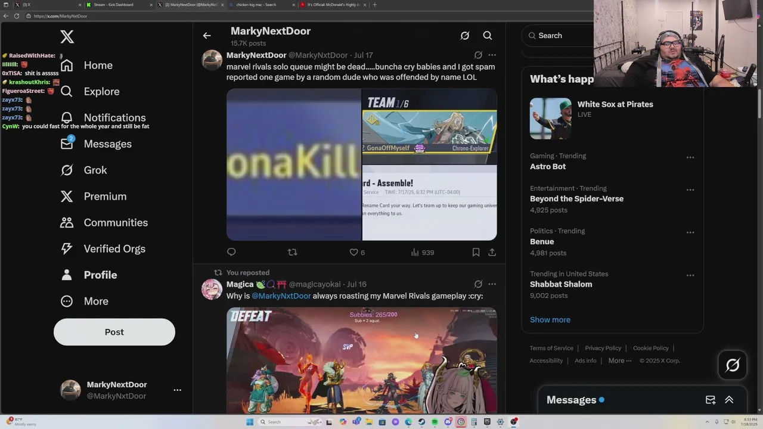
Task: Reload the page with browser refresh button
Action: point(17,16)
